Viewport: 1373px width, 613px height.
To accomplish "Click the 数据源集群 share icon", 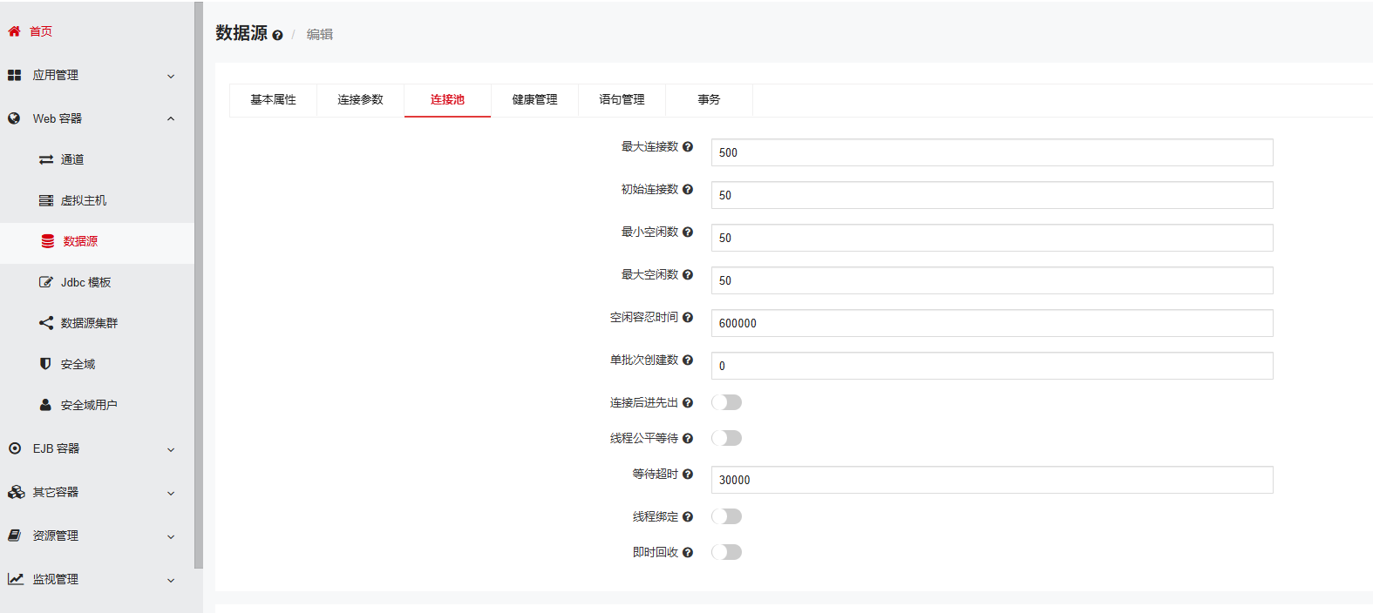I will pos(46,323).
